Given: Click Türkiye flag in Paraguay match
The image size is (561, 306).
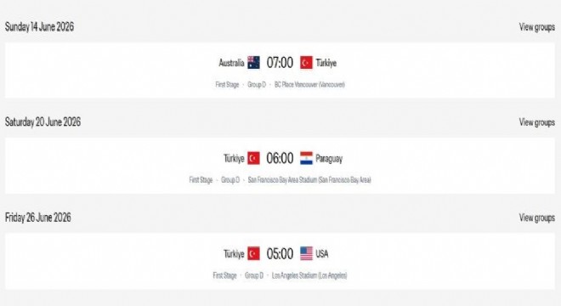Looking at the screenshot, I should coord(253,158).
